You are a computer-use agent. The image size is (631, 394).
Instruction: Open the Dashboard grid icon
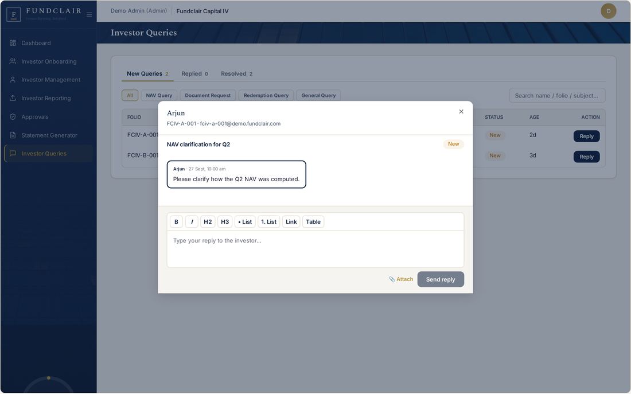[x=13, y=43]
